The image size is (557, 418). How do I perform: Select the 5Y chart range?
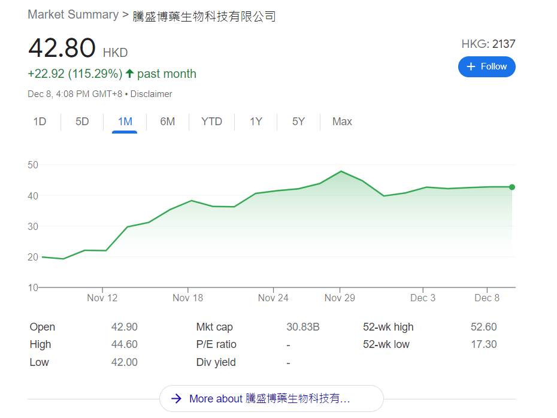(x=298, y=122)
